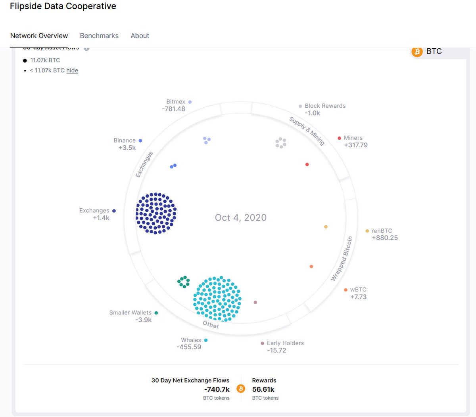Select the large cyan Whales cluster
This screenshot has height=417, width=476.
pos(217,299)
